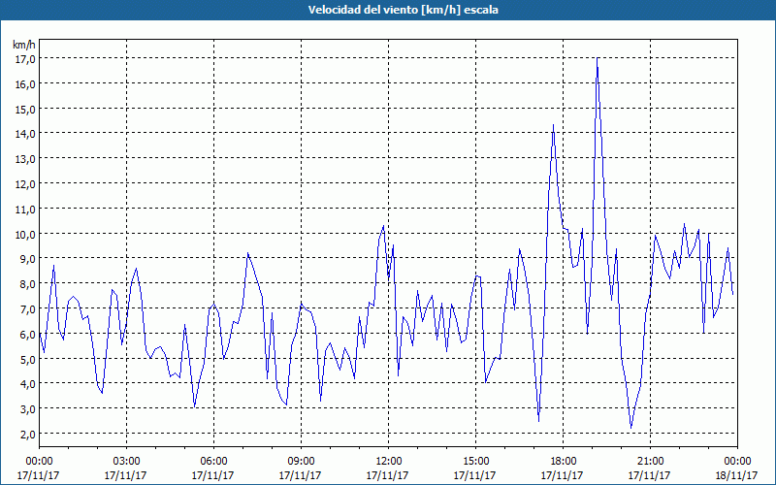Click the "21:00" time label

650,462
